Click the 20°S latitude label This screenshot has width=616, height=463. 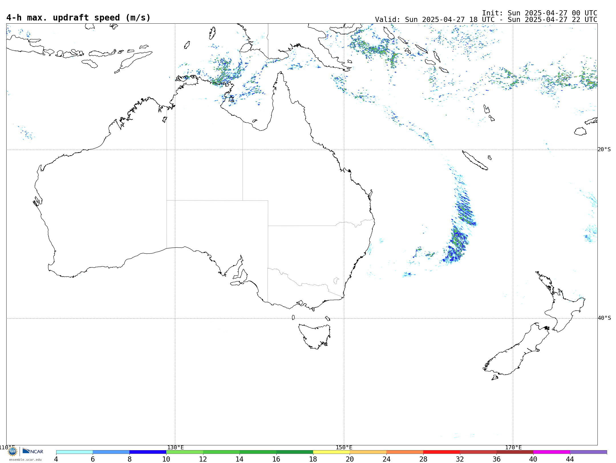tap(604, 149)
